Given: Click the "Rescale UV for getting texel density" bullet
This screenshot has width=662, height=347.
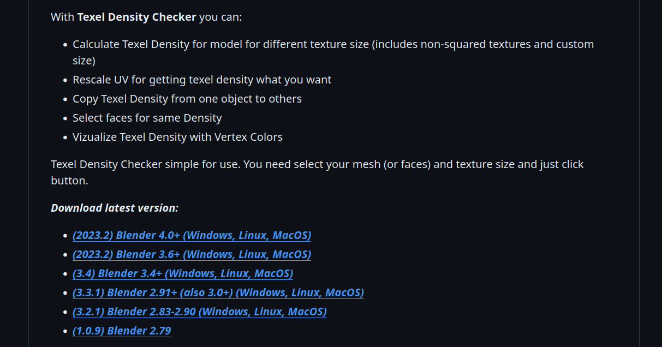Looking at the screenshot, I should 202,80.
